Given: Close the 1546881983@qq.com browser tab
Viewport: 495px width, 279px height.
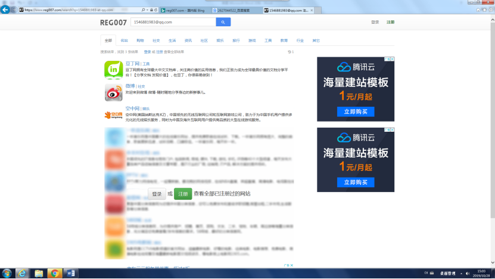Looking at the screenshot, I should point(312,10).
